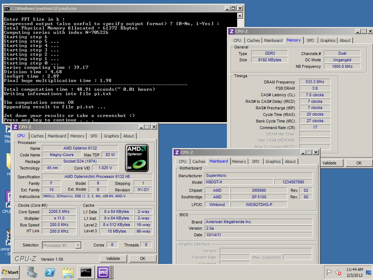373x280 pixels.
Task: Open Caches tab in CPU window
Action: click(37, 136)
